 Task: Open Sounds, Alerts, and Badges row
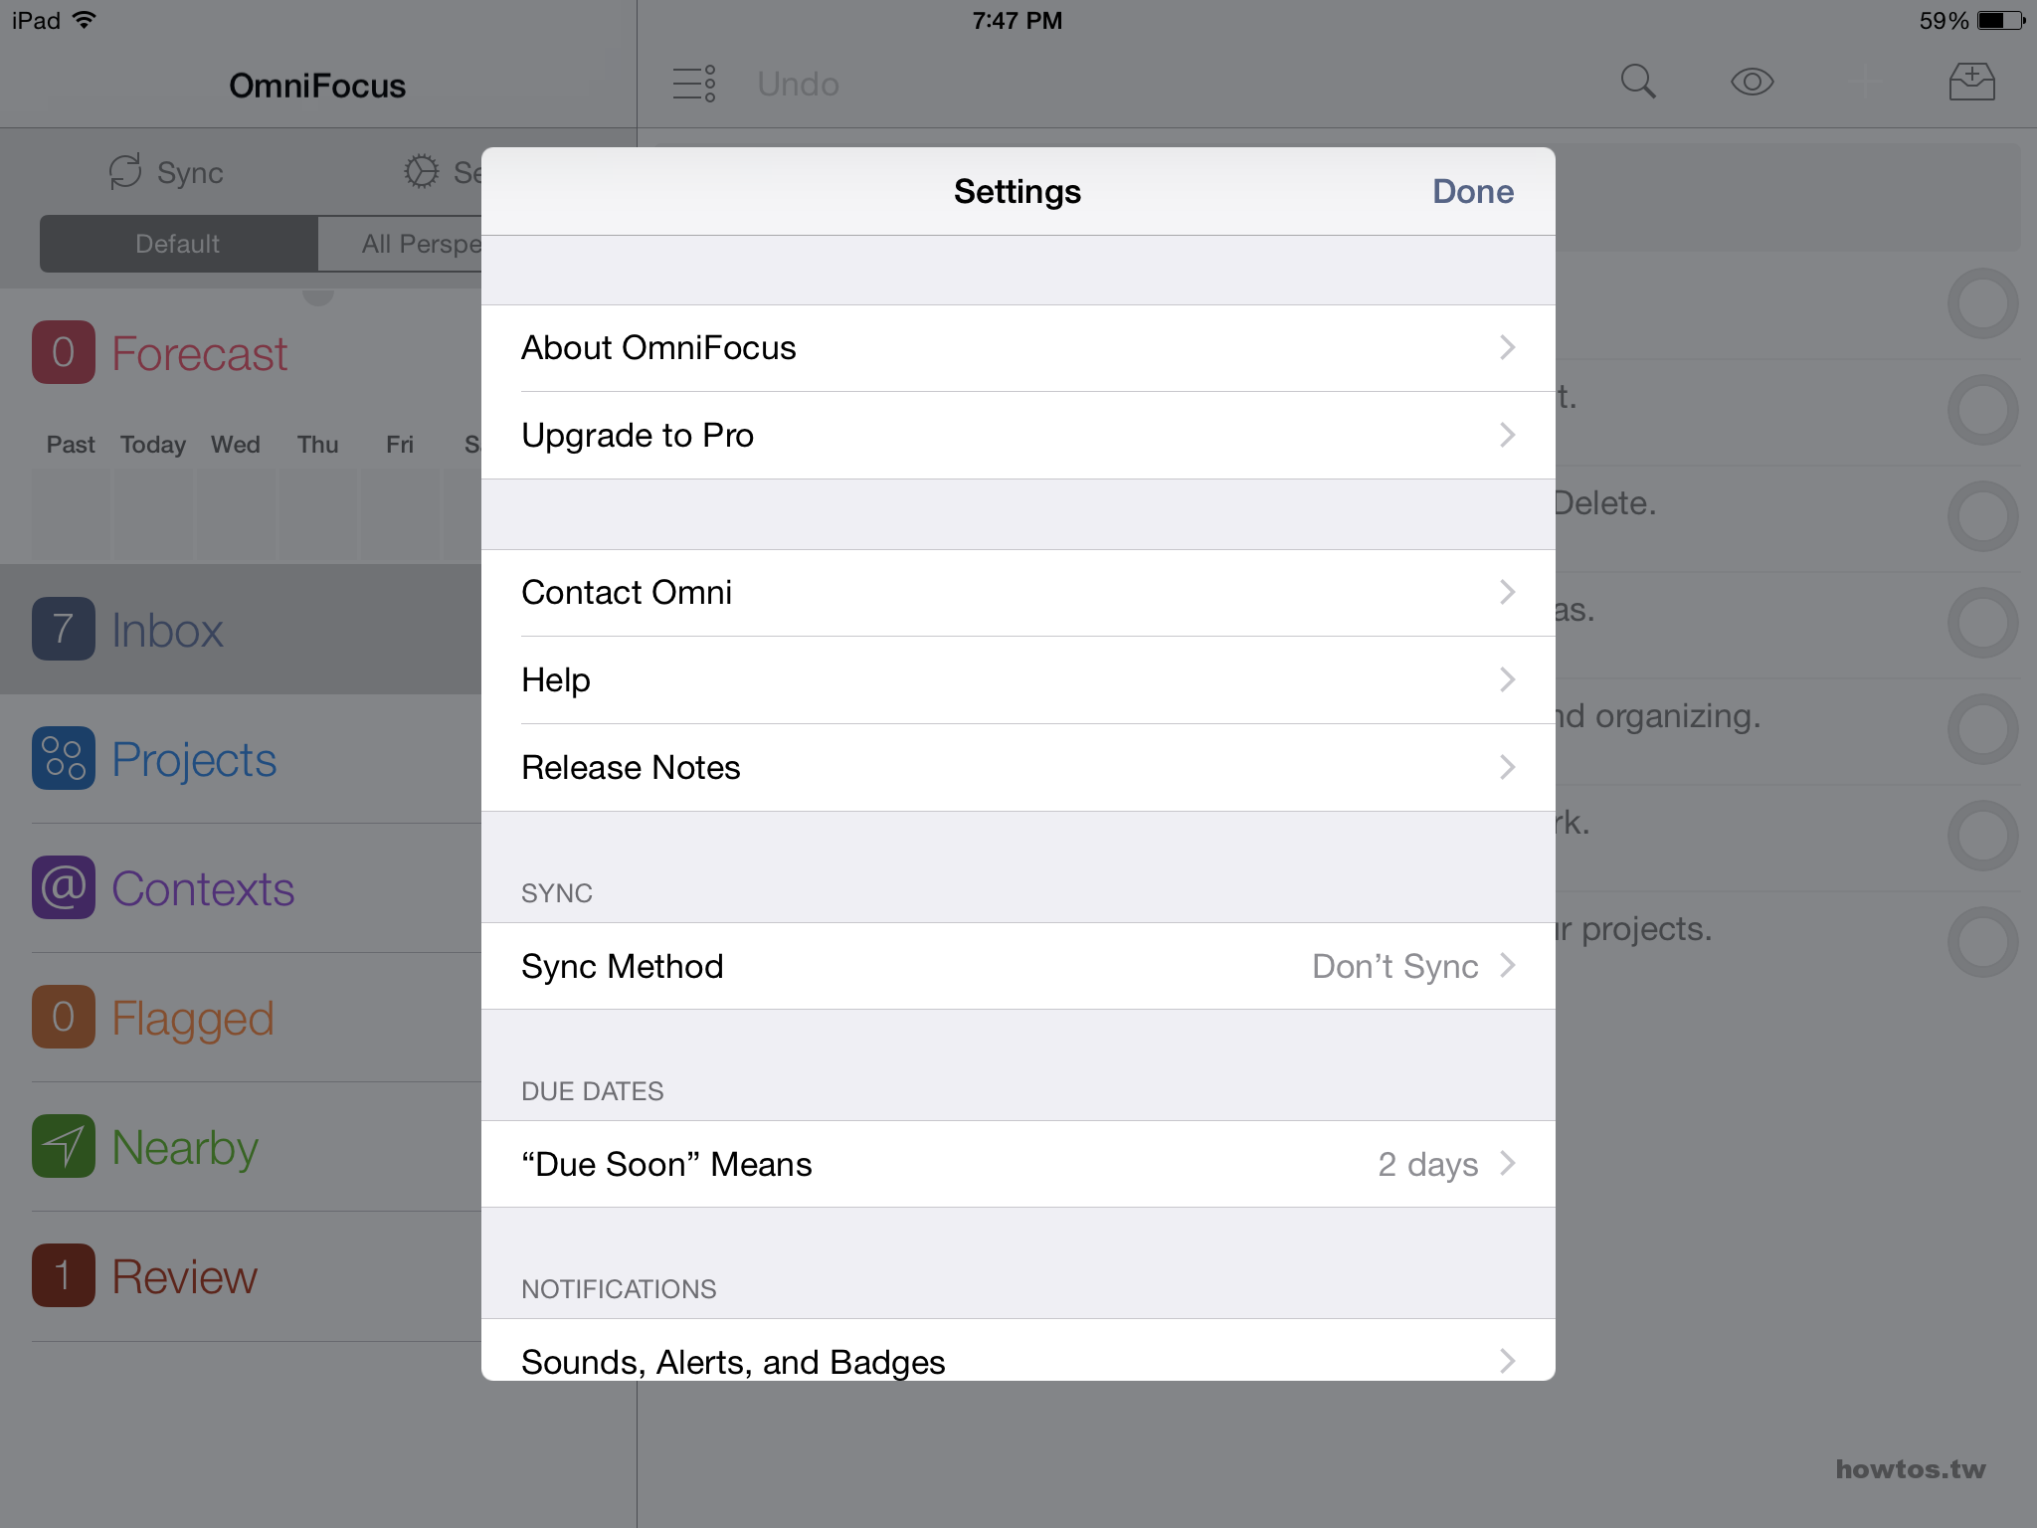1018,1350
